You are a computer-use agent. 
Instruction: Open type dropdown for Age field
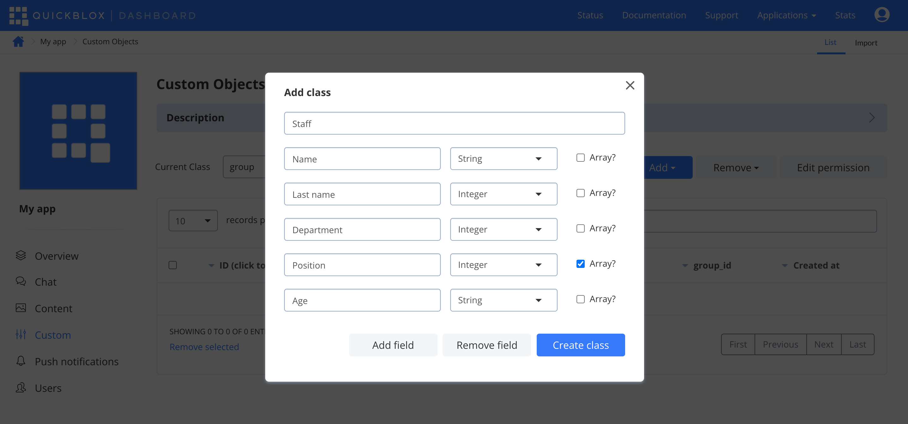[x=503, y=300]
